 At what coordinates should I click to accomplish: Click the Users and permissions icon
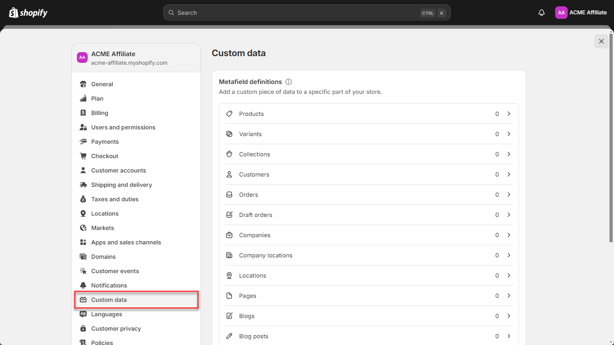[83, 127]
